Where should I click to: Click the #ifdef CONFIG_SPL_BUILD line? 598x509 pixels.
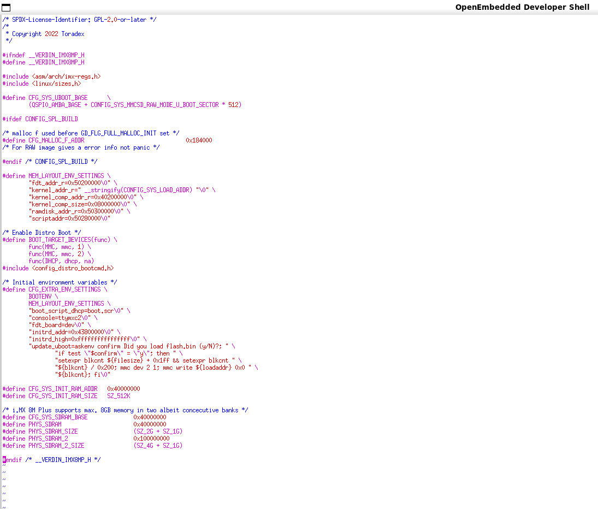coord(40,119)
